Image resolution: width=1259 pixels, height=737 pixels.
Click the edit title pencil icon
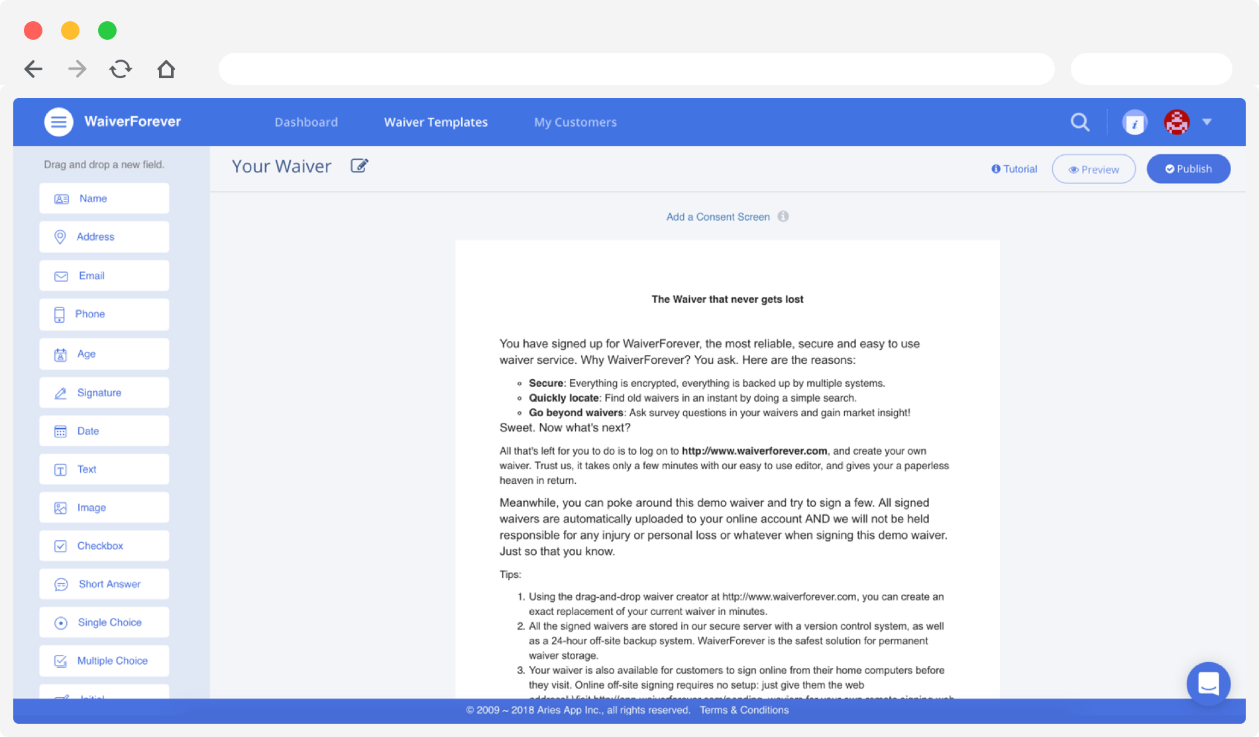coord(359,166)
